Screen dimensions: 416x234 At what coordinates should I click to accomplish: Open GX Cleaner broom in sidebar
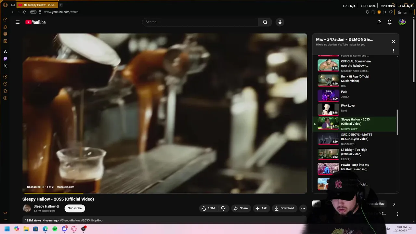tap(5, 27)
